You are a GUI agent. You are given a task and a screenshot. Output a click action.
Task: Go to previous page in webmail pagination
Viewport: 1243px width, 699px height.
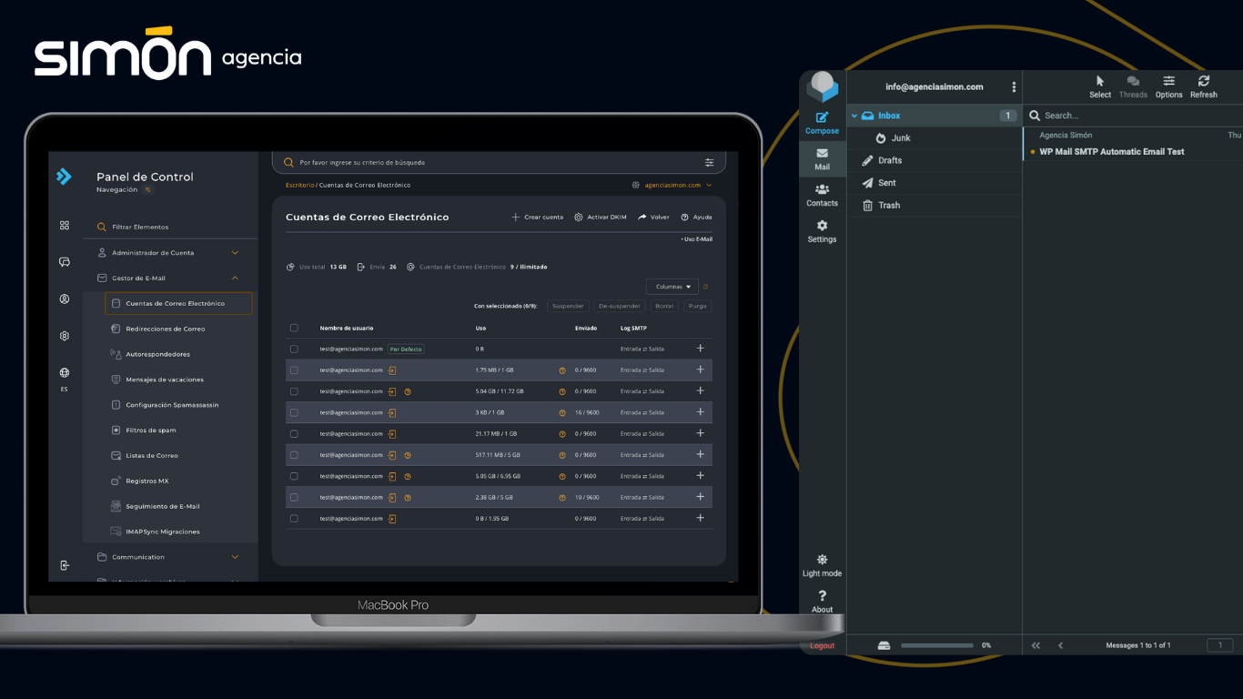[x=1060, y=645]
